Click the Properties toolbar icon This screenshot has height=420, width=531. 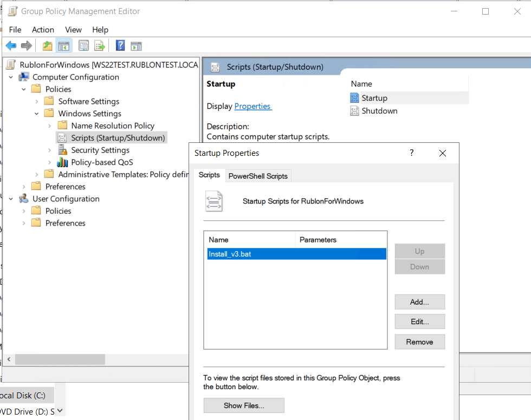point(83,45)
